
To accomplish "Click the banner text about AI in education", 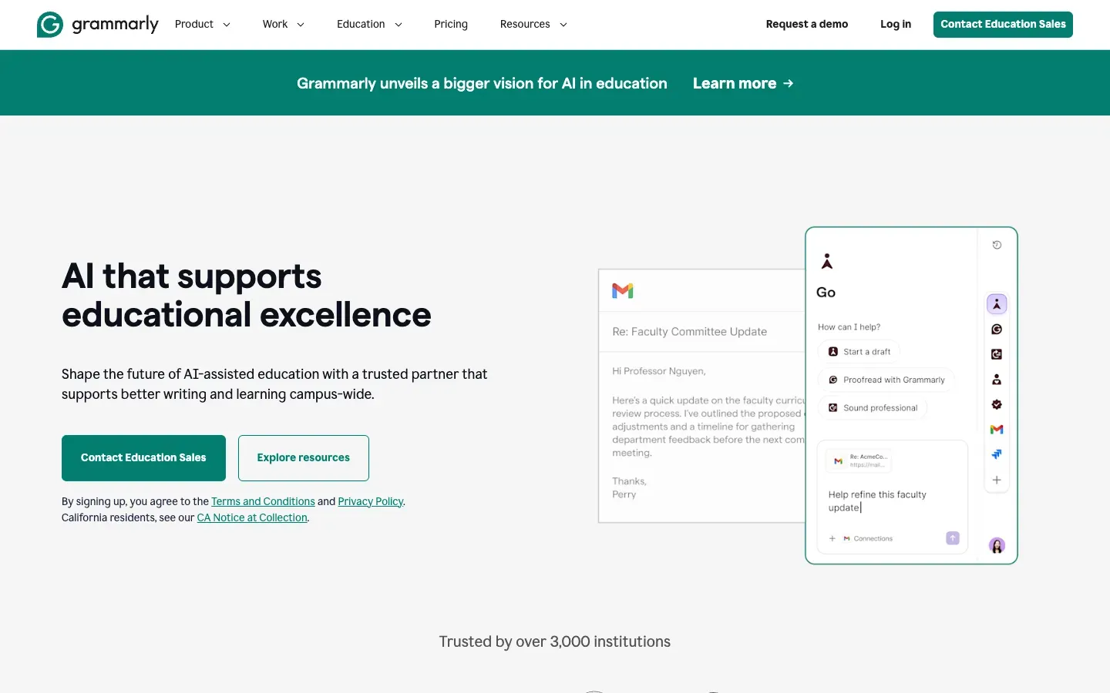I will pyautogui.click(x=482, y=83).
